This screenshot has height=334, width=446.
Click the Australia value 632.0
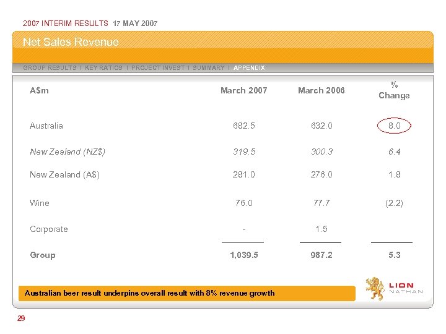[x=321, y=126]
